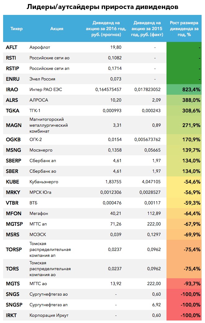205x323 pixels.
Task: Click the 823,4% growth cell for IRAO
Action: point(184,89)
